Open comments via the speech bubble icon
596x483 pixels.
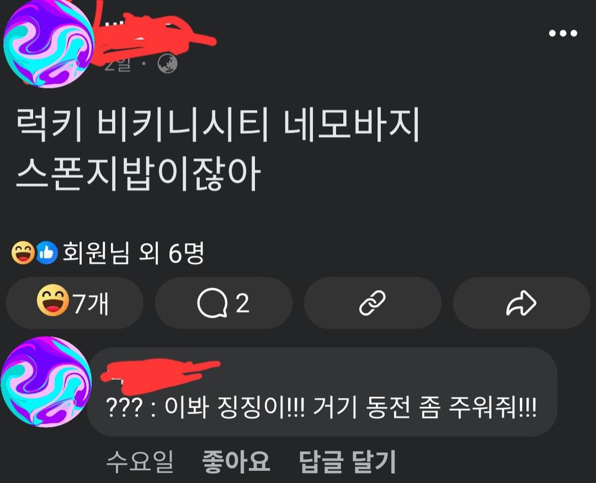tap(223, 303)
